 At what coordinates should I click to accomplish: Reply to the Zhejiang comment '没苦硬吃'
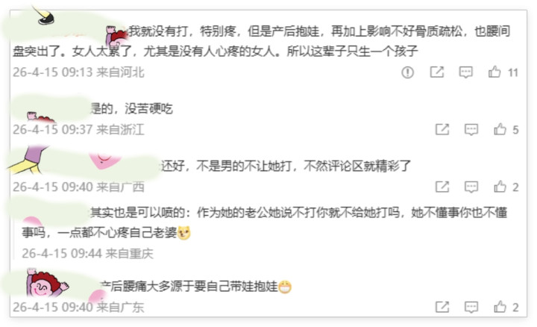(471, 130)
